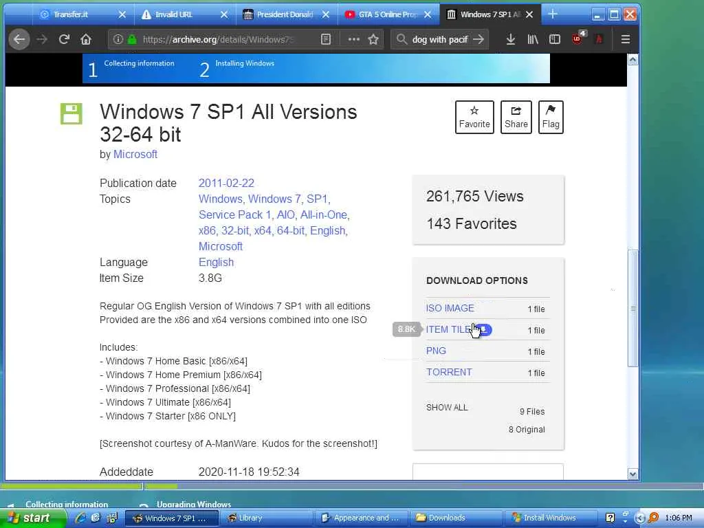Download the TORRENT file

pos(449,372)
